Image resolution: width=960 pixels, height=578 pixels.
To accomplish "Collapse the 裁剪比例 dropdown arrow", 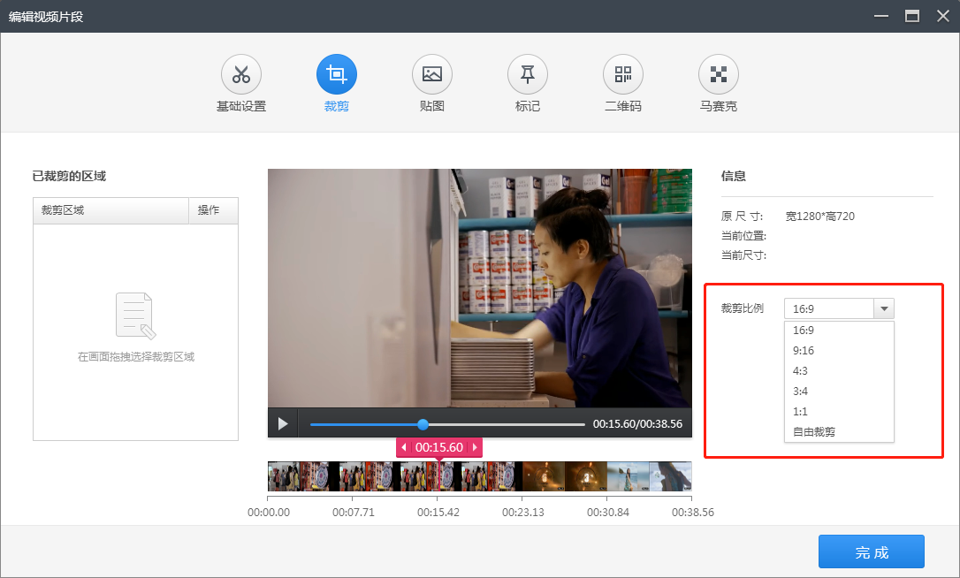I will [x=884, y=308].
